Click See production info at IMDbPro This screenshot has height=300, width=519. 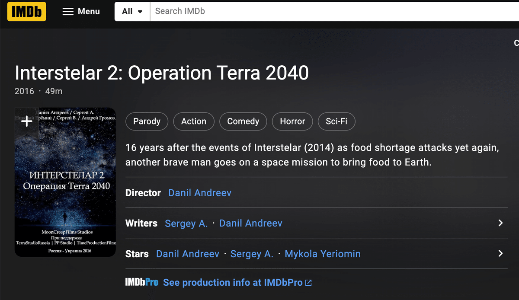pyautogui.click(x=233, y=283)
